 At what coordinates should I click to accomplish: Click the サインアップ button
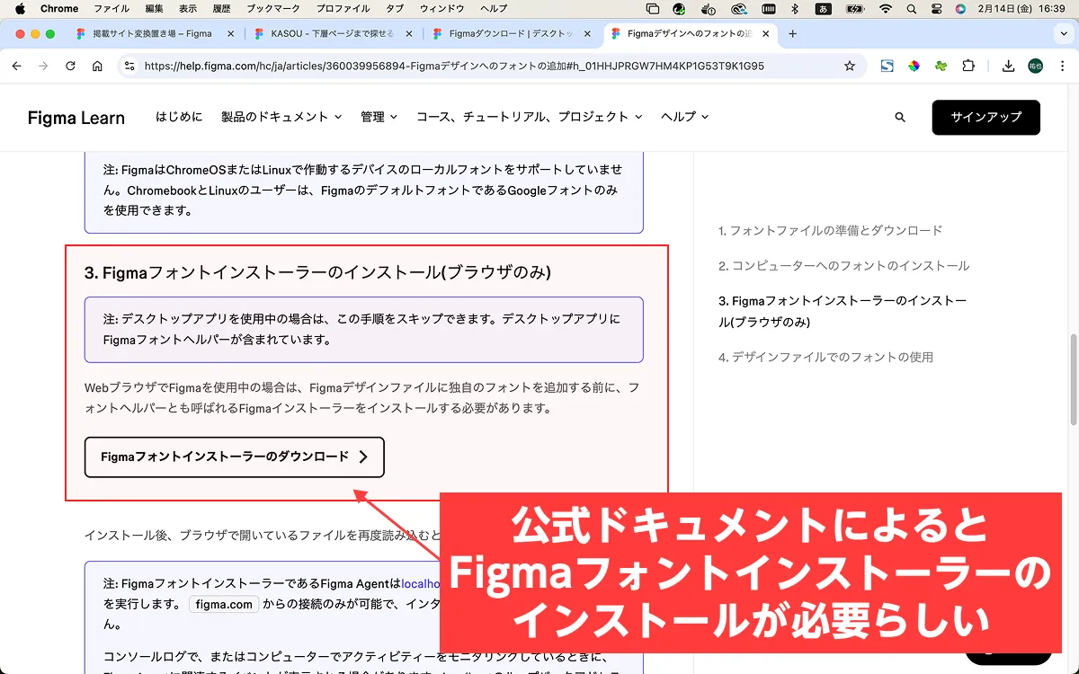(985, 118)
